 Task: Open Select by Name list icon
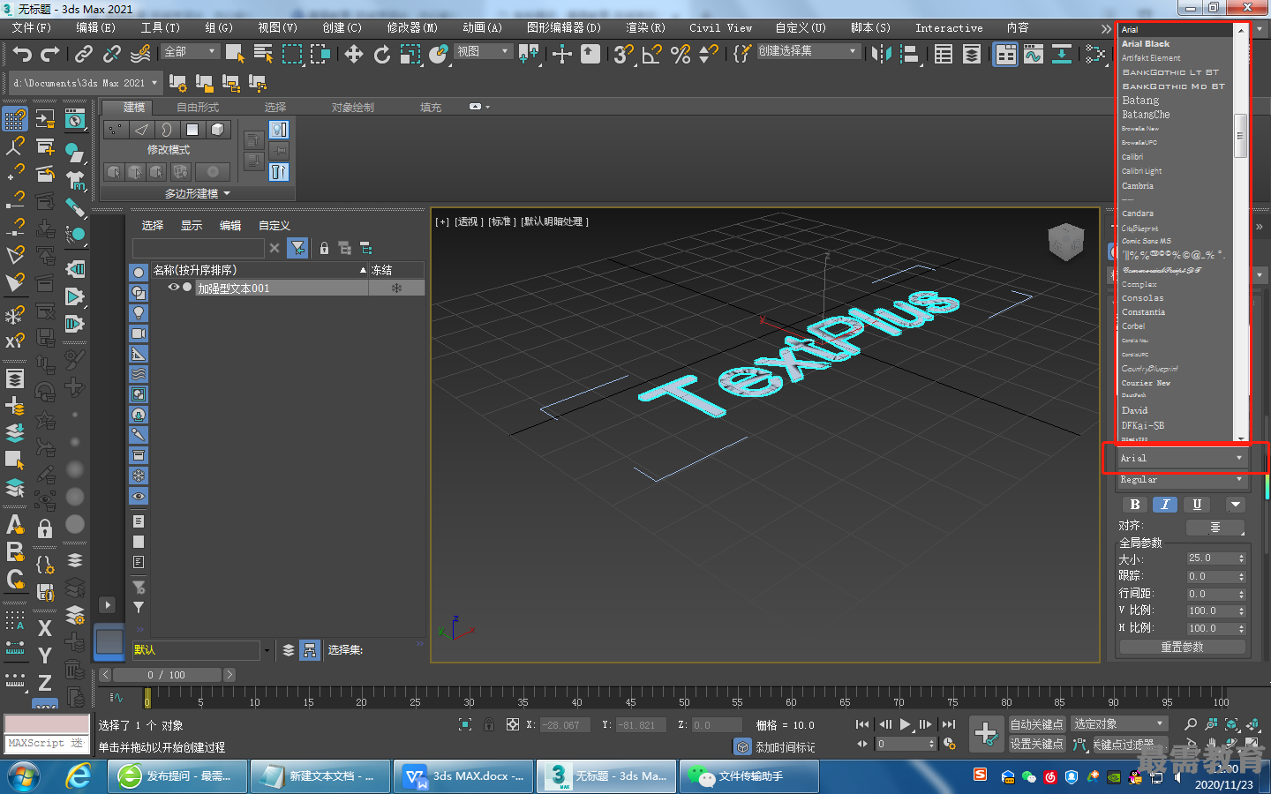tap(263, 55)
